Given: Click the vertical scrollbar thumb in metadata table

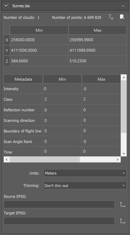Looking at the screenshot, I should coord(124,107).
